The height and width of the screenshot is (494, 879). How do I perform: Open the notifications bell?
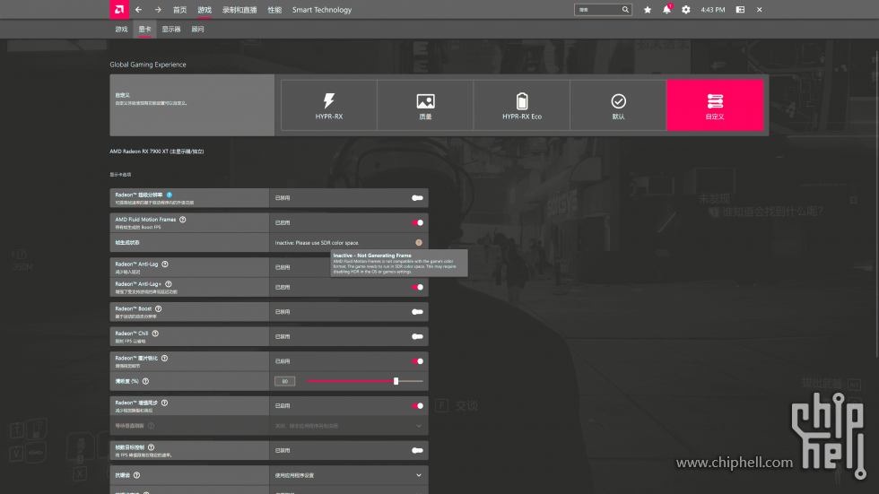pyautogui.click(x=666, y=10)
